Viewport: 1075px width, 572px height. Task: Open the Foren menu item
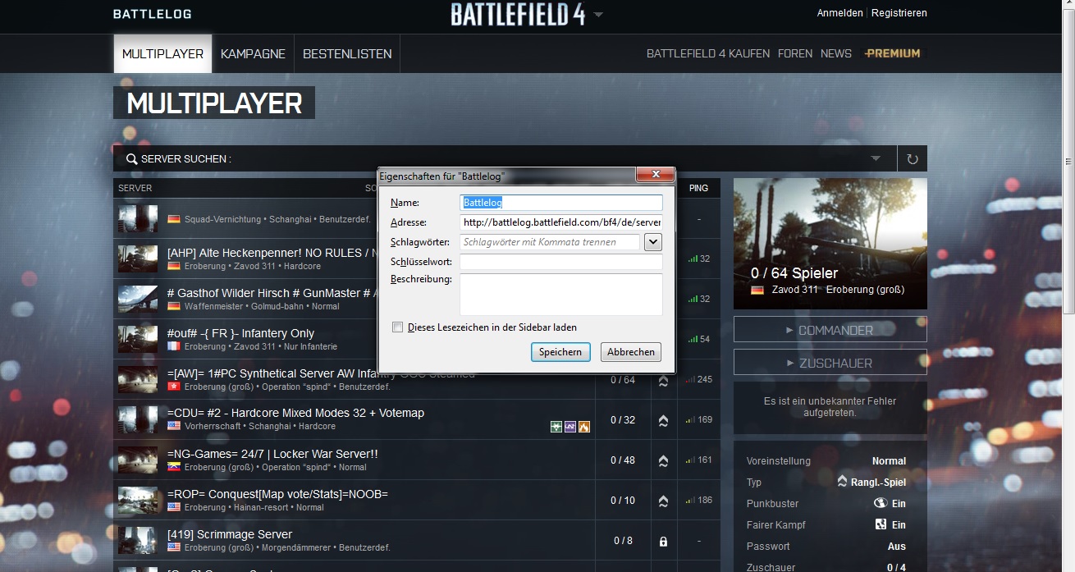coord(795,53)
